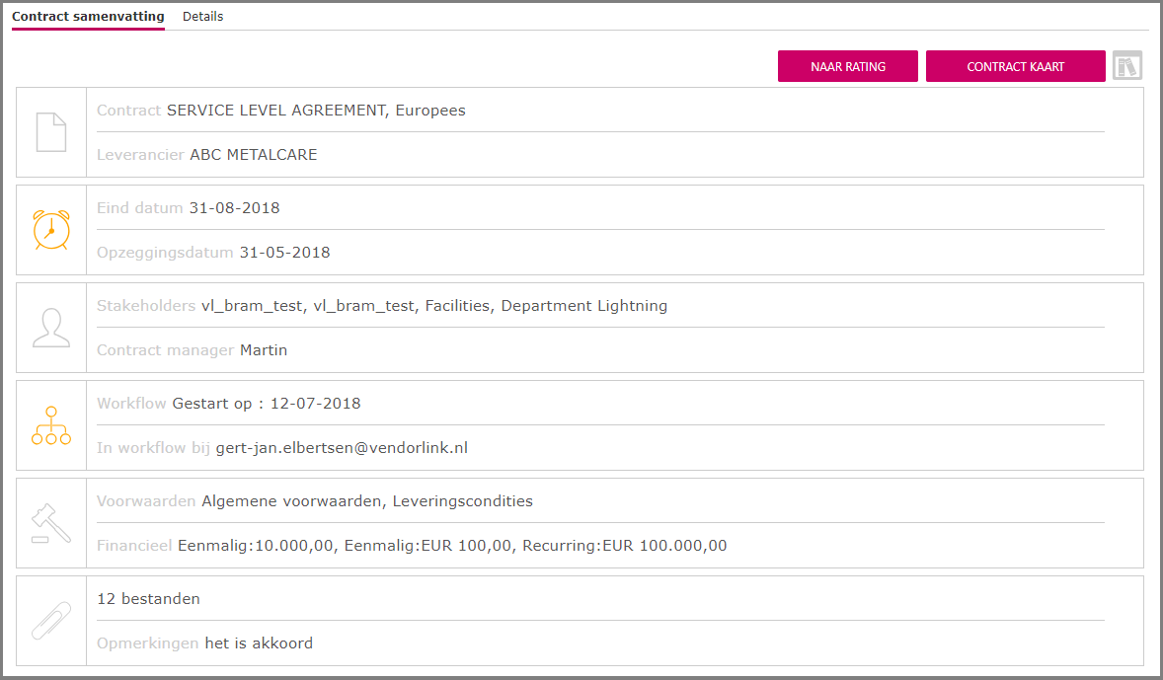The image size is (1163, 680).
Task: Click the orange workflow hierarchy icon
Action: pos(51,425)
